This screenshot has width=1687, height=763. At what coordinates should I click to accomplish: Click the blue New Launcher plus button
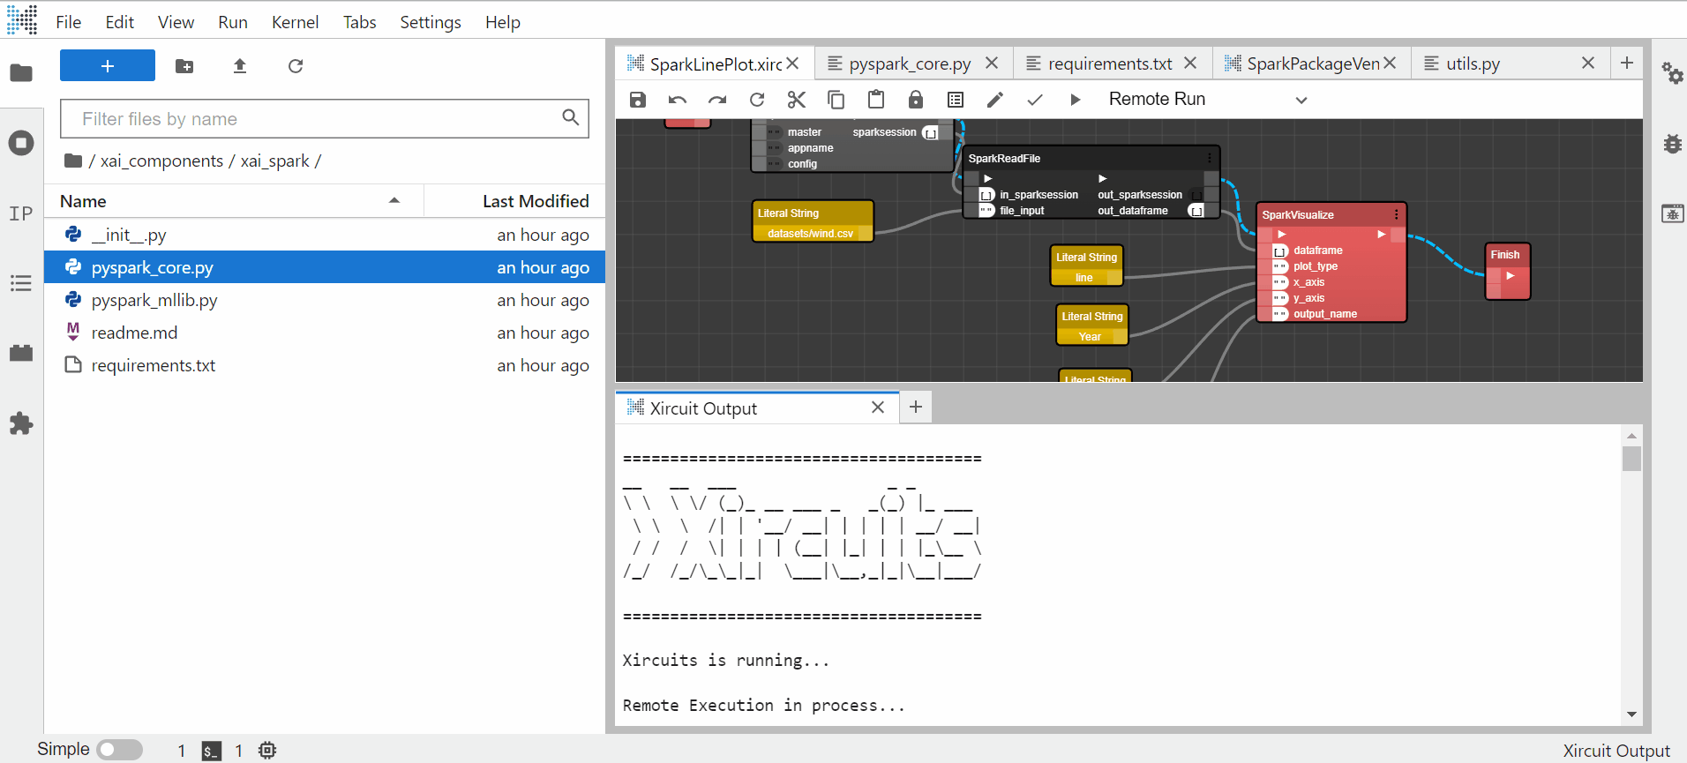[108, 66]
